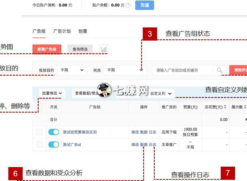Click the 0.00 total spend value

[224, 120]
